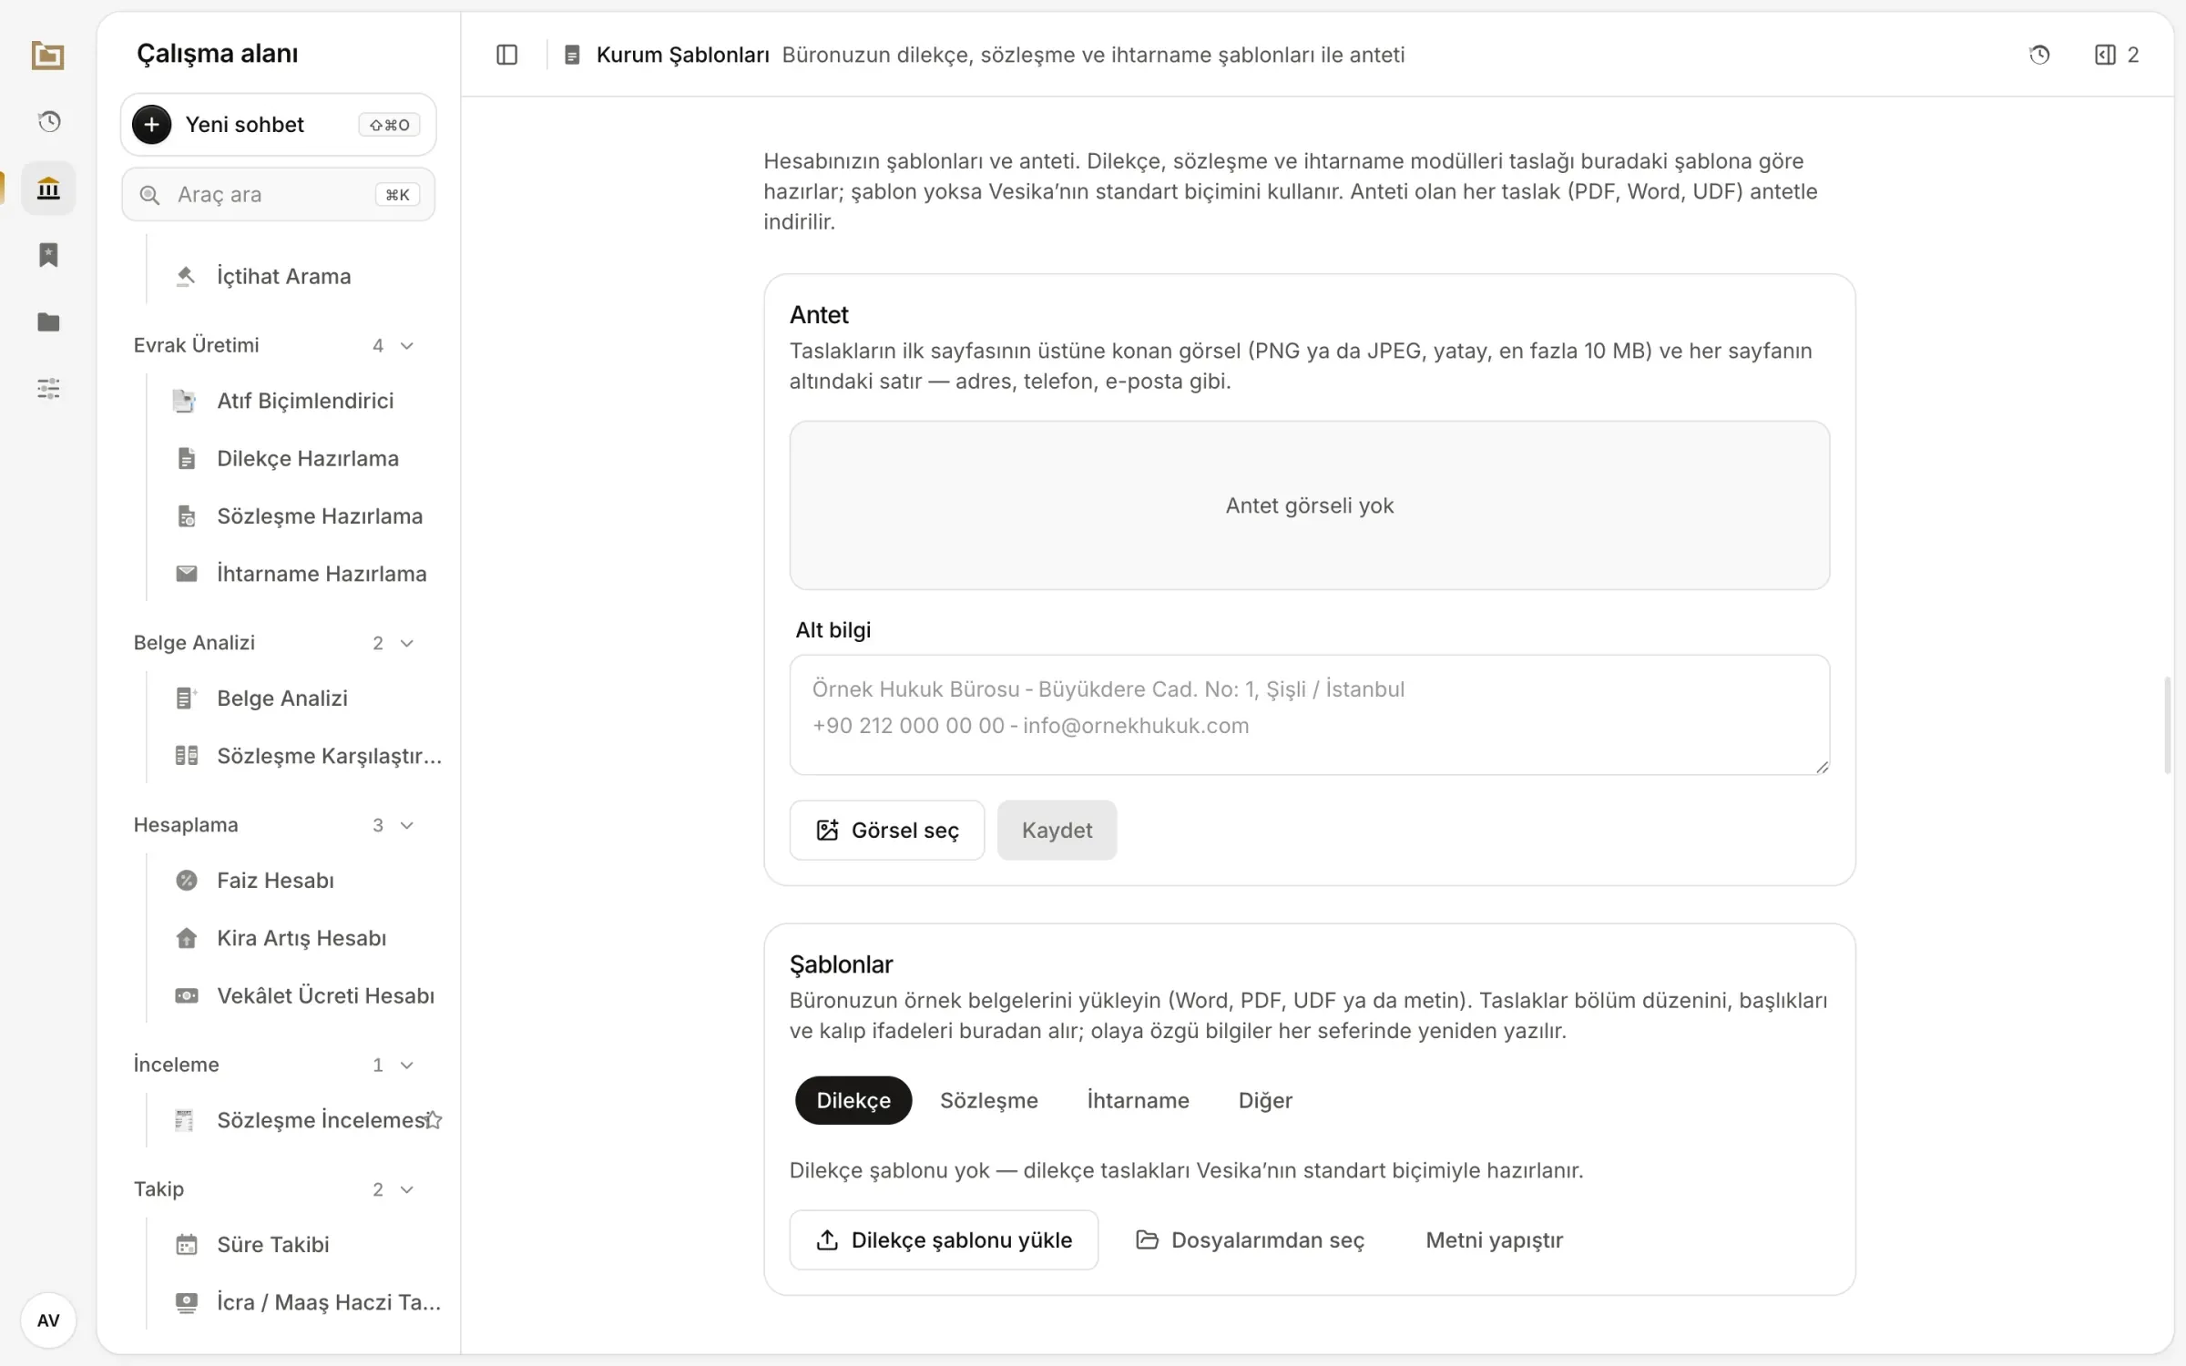Click the Kaydet button
Viewport: 2186px width, 1366px height.
tap(1057, 831)
